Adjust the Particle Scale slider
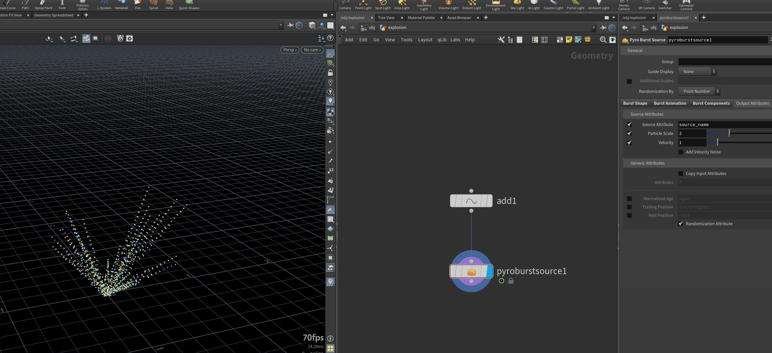772x353 pixels. 729,133
